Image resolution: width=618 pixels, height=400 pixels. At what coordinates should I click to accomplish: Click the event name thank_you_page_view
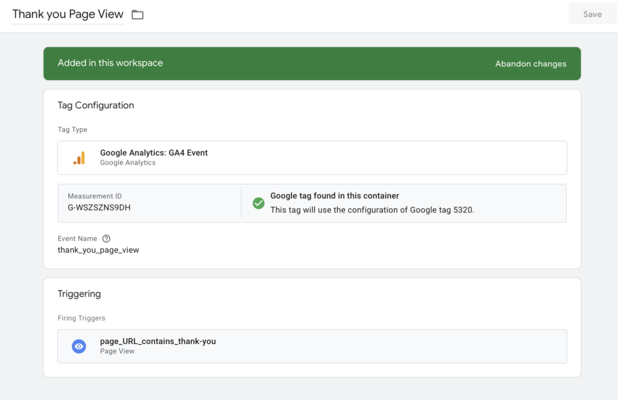click(98, 250)
